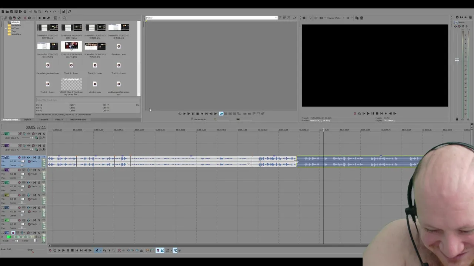
Task: Create a new project from main toolbar
Action: [3, 11]
